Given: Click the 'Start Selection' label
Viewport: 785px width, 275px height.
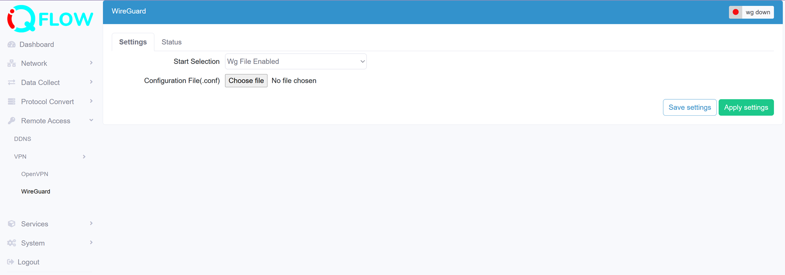Looking at the screenshot, I should click(197, 62).
